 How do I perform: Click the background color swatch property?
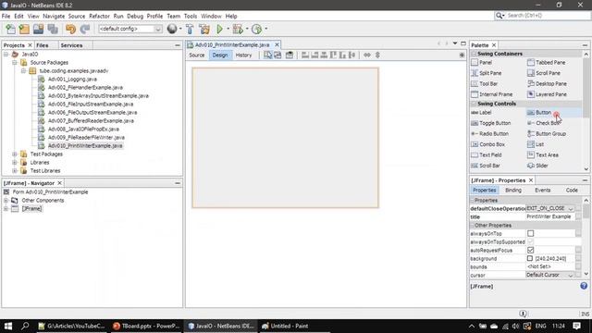(x=530, y=259)
